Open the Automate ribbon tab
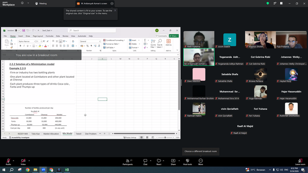Image resolution: width=308 pixels, height=173 pixels. [x=82, y=36]
